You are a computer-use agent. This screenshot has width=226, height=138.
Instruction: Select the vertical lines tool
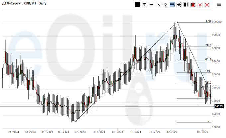point(186,5)
